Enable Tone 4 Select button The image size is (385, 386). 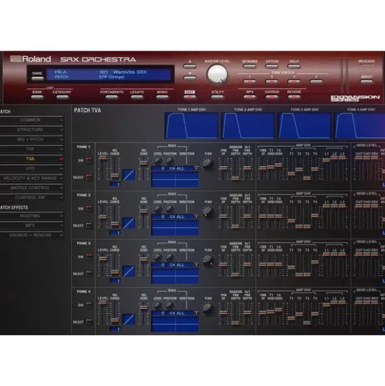click(89, 322)
